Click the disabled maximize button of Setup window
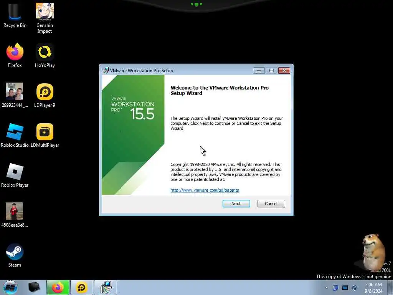The width and height of the screenshot is (393, 295). (x=271, y=71)
